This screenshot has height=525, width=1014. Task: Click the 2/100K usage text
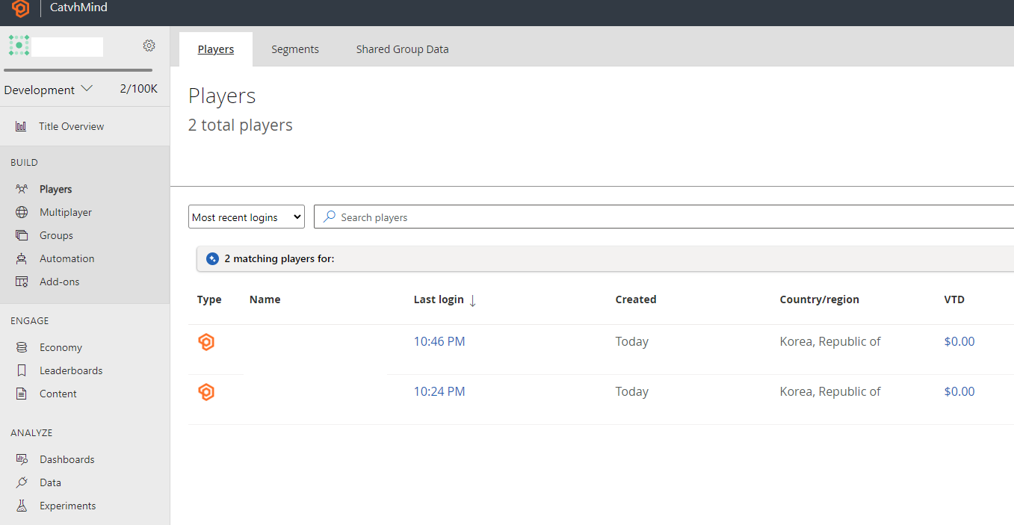point(139,89)
